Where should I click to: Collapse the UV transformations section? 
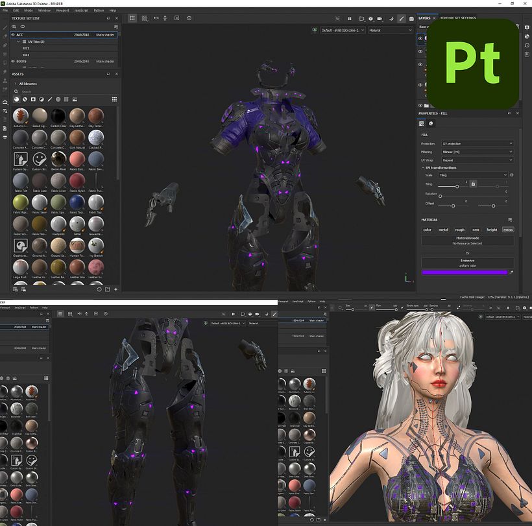[423, 167]
